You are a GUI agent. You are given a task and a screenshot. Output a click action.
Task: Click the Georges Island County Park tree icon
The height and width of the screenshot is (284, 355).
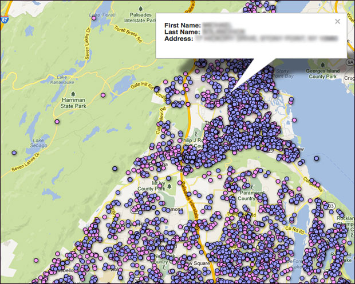click(x=322, y=65)
